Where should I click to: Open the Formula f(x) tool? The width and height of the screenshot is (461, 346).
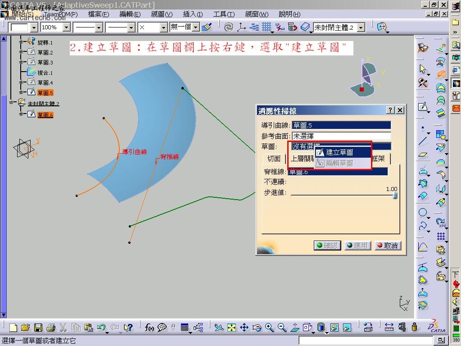point(149,327)
